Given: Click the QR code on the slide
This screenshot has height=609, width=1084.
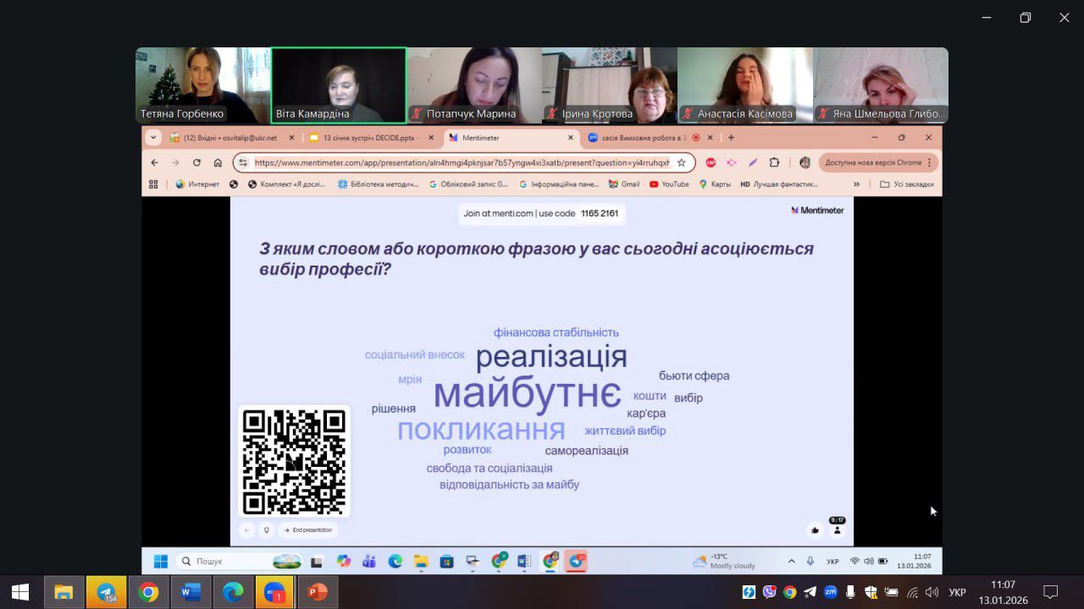Looking at the screenshot, I should [294, 461].
